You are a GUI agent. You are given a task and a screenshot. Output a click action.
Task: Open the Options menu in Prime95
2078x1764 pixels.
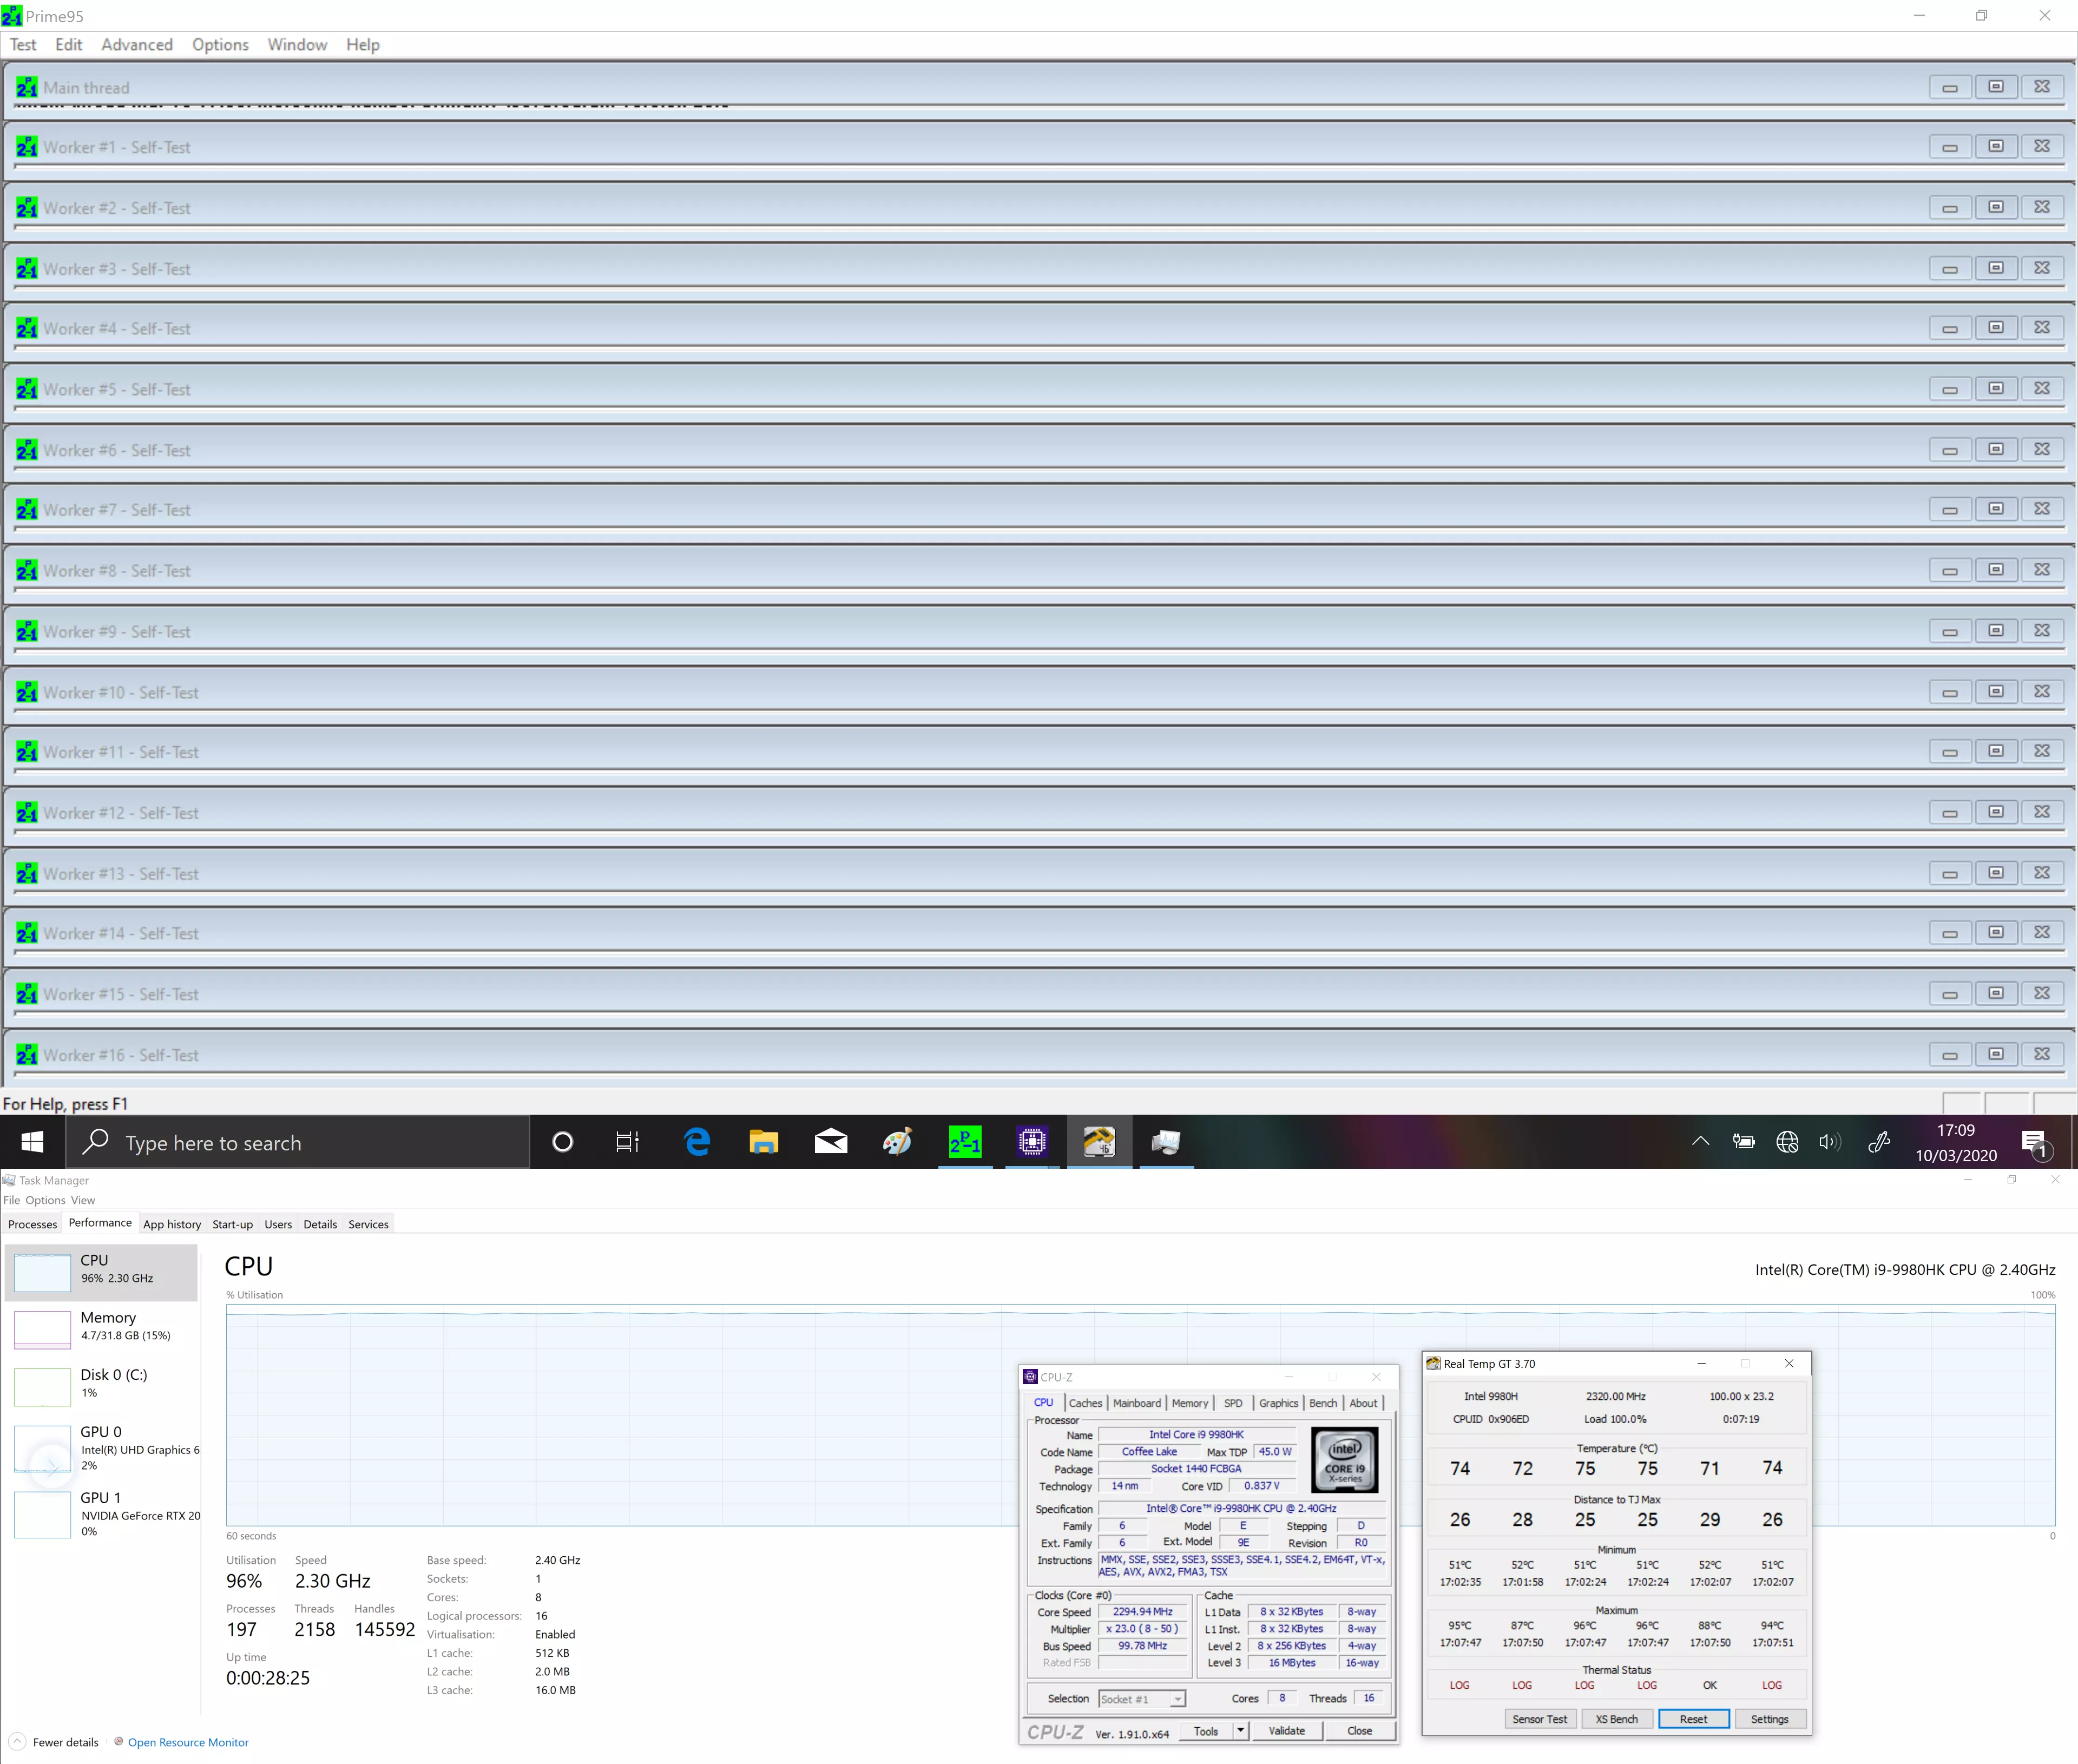[x=220, y=45]
